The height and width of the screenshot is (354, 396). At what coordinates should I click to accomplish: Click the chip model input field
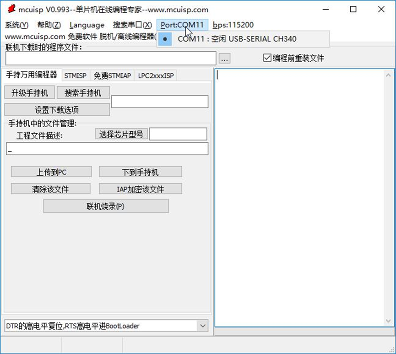click(178, 134)
